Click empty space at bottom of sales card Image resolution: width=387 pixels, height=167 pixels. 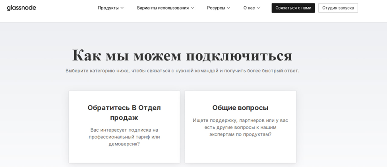tap(124, 156)
